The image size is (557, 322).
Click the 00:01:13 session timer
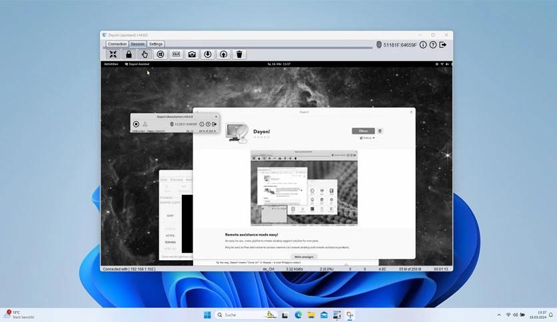tap(441, 269)
